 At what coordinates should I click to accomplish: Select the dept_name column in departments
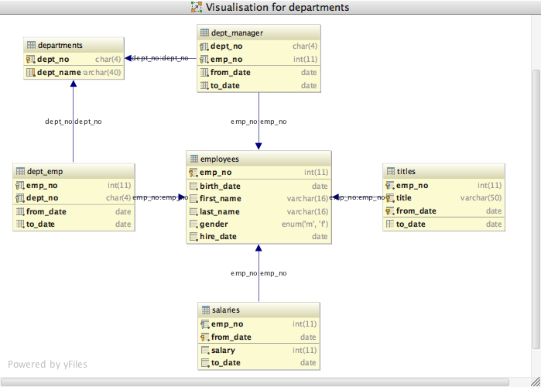coord(74,73)
